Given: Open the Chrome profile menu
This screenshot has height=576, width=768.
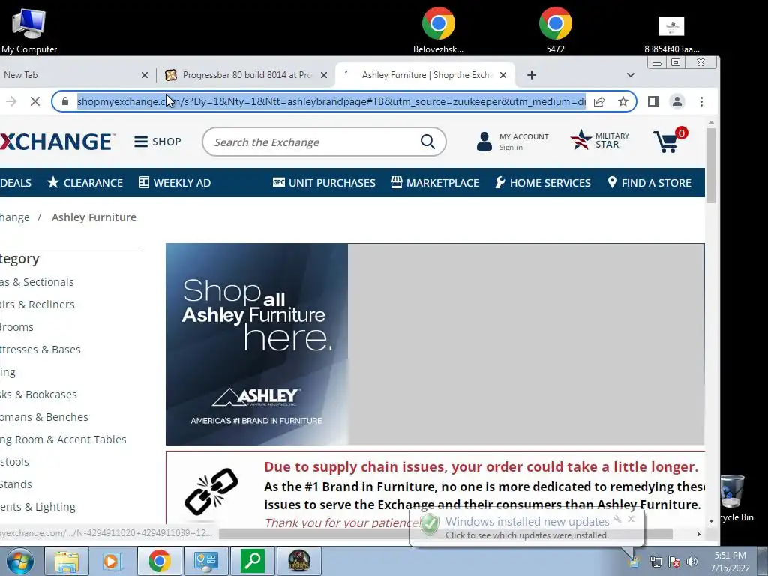Looking at the screenshot, I should coord(677,101).
